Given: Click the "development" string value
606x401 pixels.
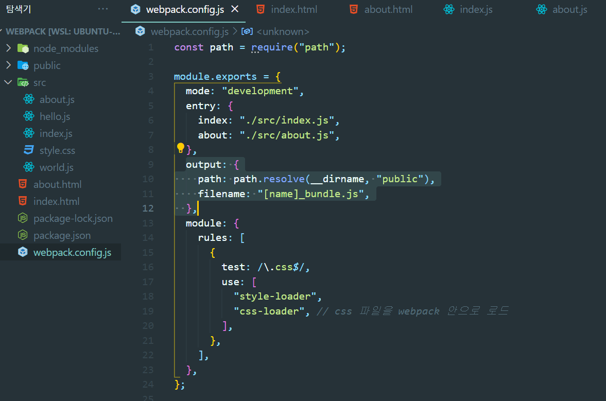Looking at the screenshot, I should pos(259,91).
